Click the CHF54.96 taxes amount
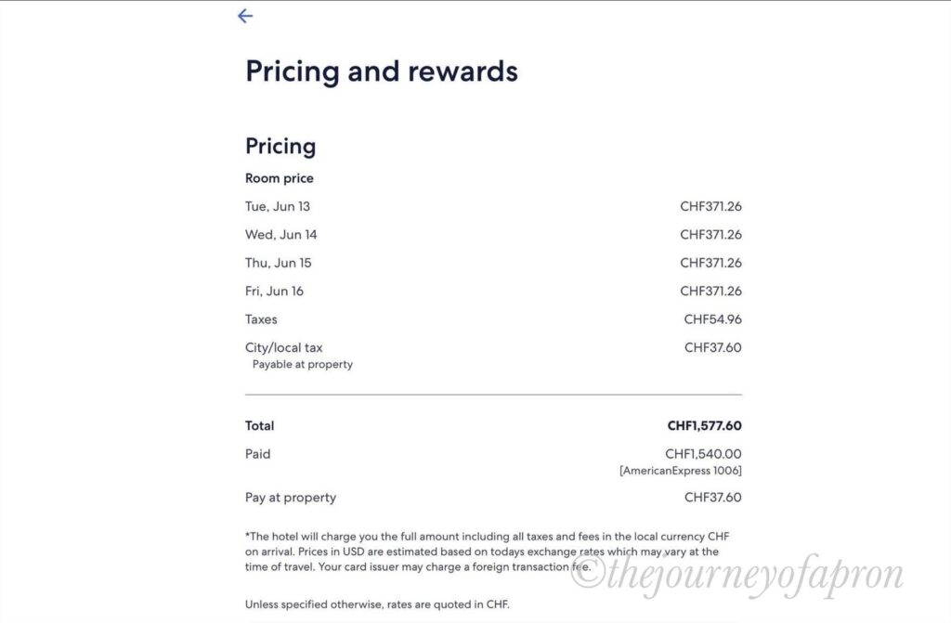Image resolution: width=951 pixels, height=623 pixels. [x=712, y=319]
